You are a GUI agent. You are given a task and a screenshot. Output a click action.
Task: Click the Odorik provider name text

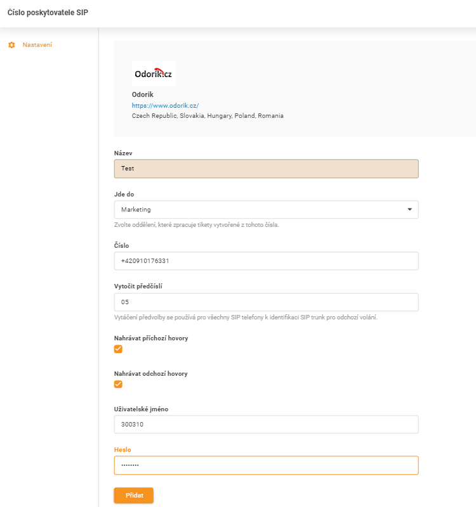click(141, 94)
